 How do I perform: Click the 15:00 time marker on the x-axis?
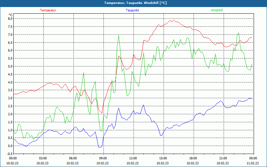[163, 158]
